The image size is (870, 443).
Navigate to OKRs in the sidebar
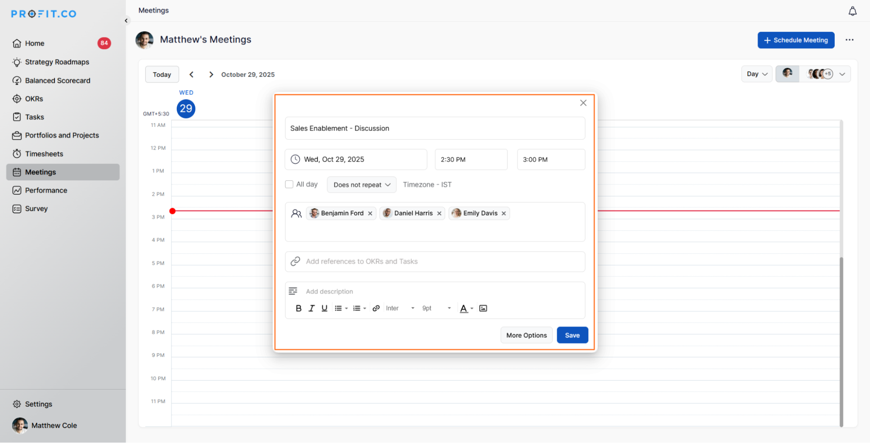tap(34, 99)
